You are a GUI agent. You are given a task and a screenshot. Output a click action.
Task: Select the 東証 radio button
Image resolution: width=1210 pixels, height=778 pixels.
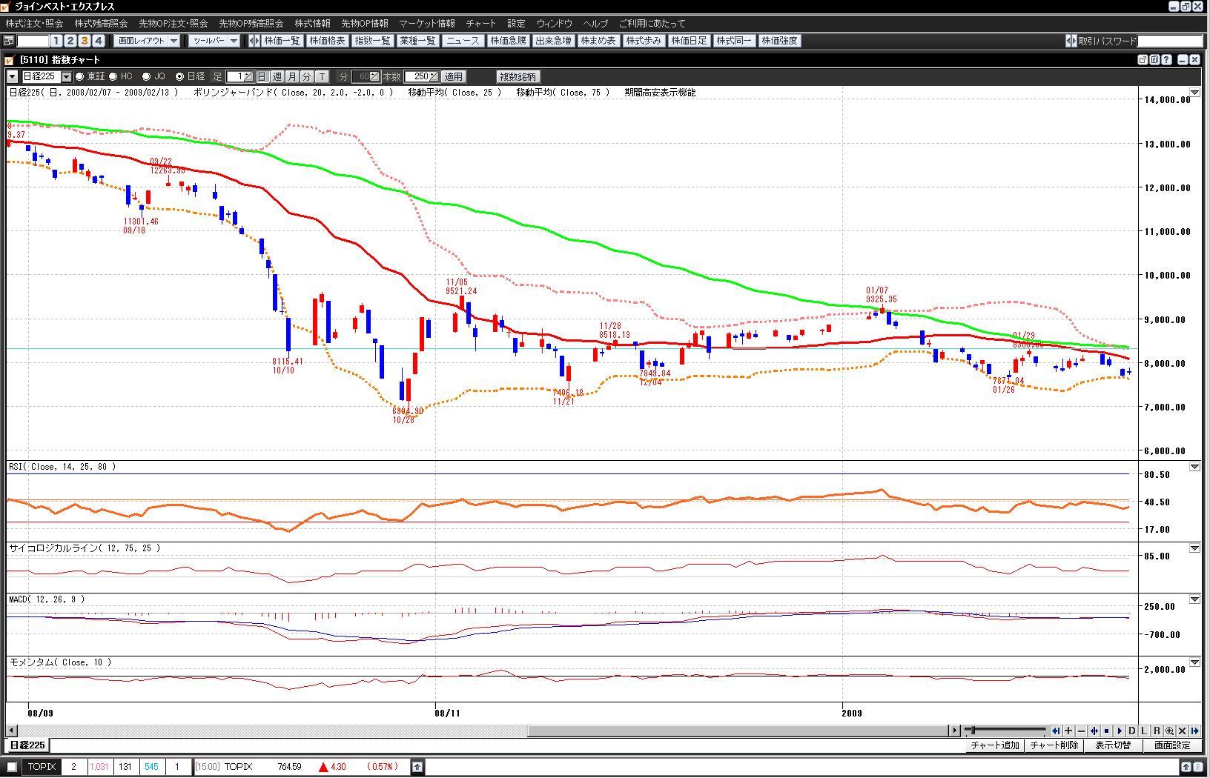point(80,76)
